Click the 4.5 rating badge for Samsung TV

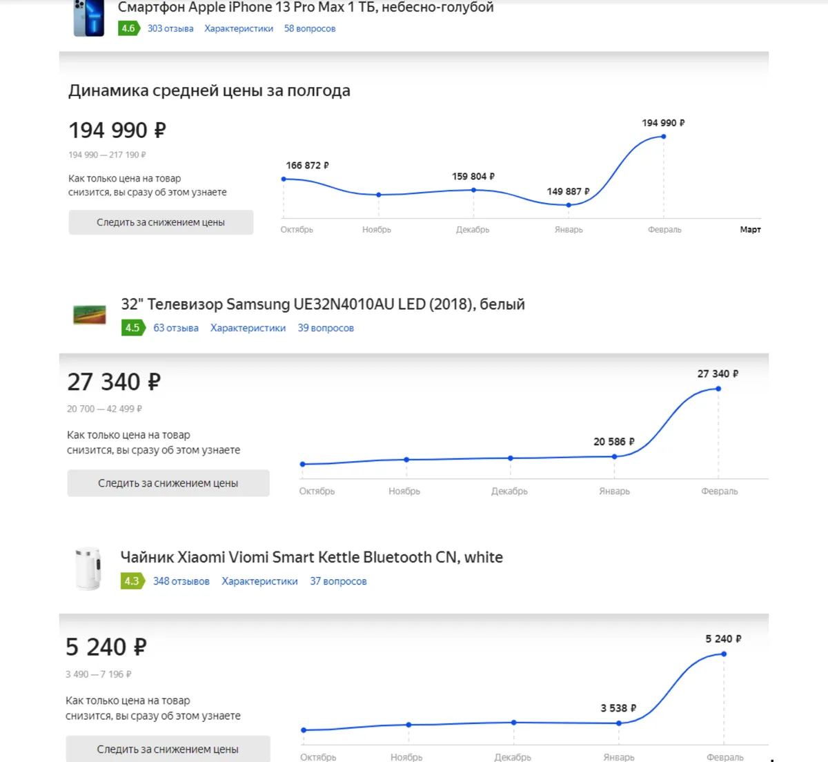tap(132, 328)
